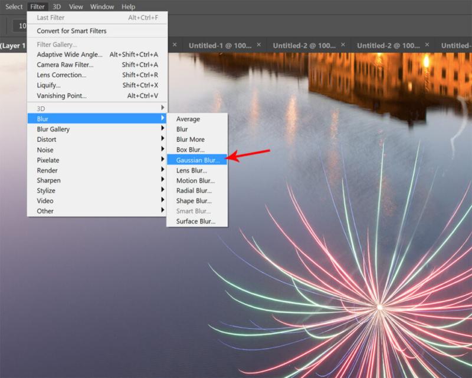Pick Surface Blur from the list
The height and width of the screenshot is (378, 472).
[x=196, y=221]
